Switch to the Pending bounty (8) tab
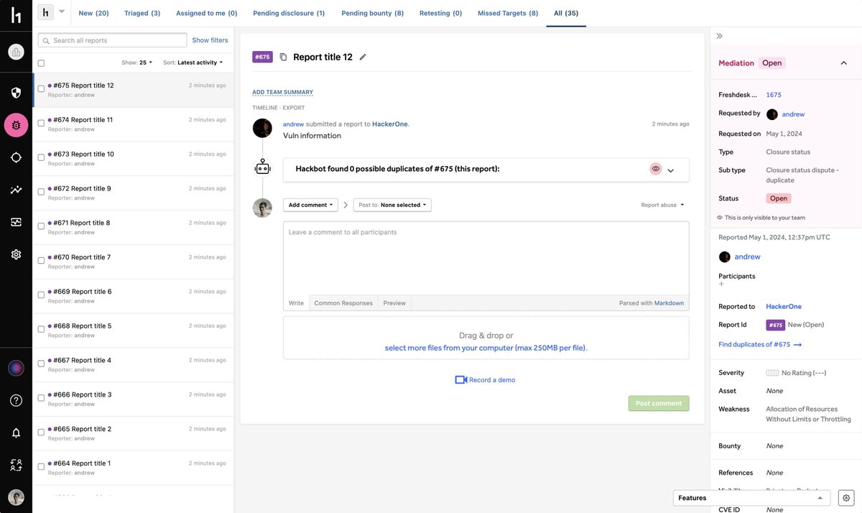 tap(373, 13)
